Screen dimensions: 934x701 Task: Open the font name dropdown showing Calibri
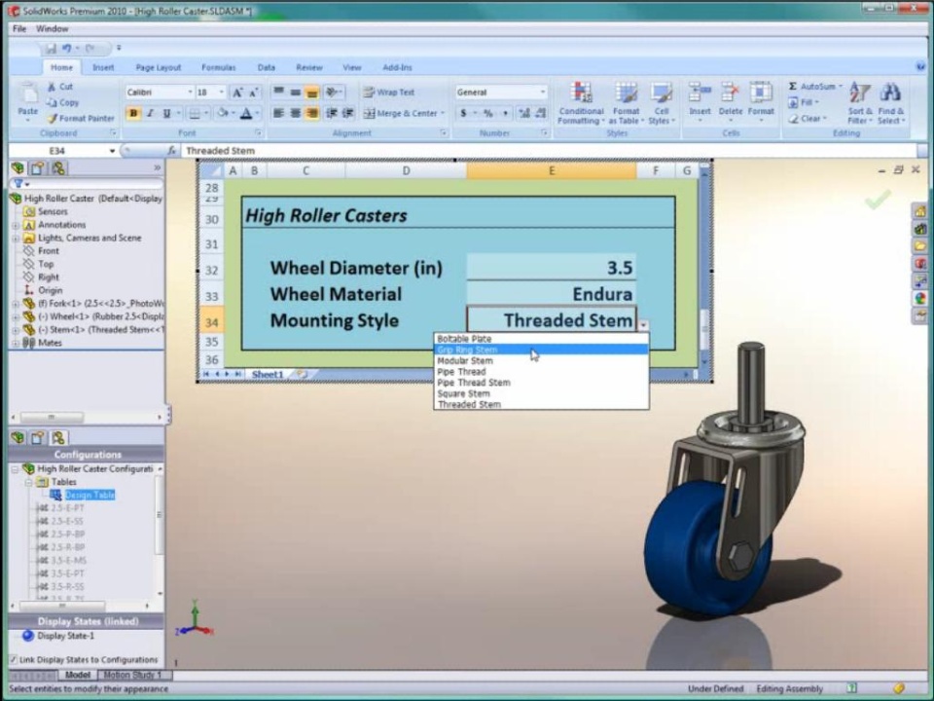190,92
